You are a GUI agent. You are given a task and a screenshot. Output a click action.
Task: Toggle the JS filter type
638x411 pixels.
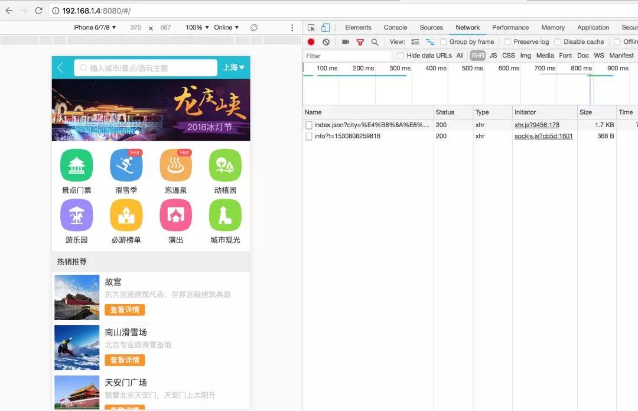tap(493, 56)
